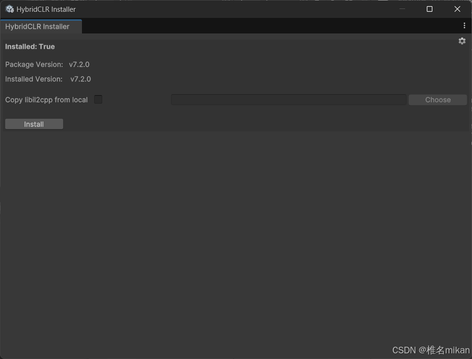Select the cog icon above the installer info
Viewport: 472px width, 359px height.
(x=462, y=41)
